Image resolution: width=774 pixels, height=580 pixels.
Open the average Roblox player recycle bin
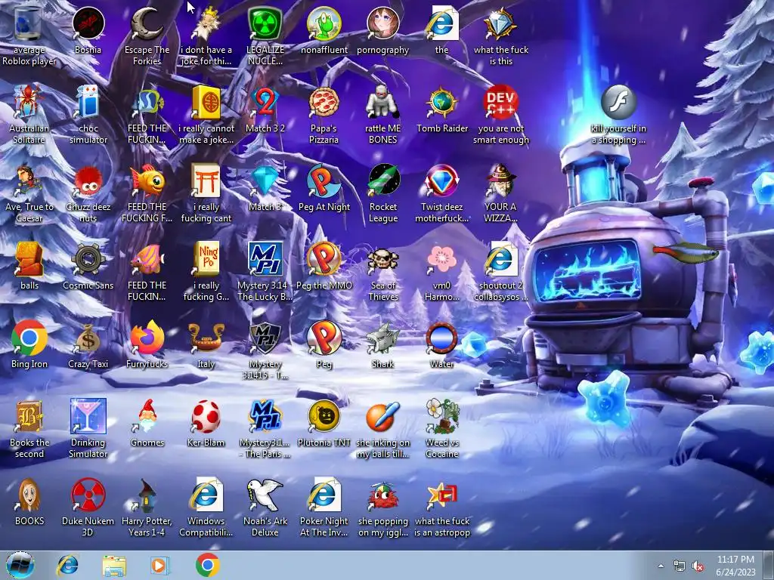29,23
